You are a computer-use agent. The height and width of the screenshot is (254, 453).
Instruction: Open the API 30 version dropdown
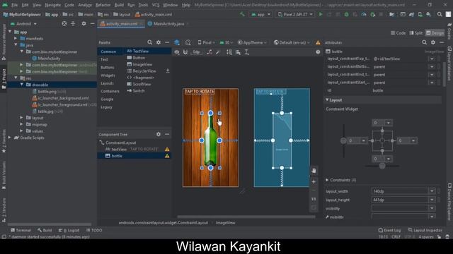tap(226, 42)
